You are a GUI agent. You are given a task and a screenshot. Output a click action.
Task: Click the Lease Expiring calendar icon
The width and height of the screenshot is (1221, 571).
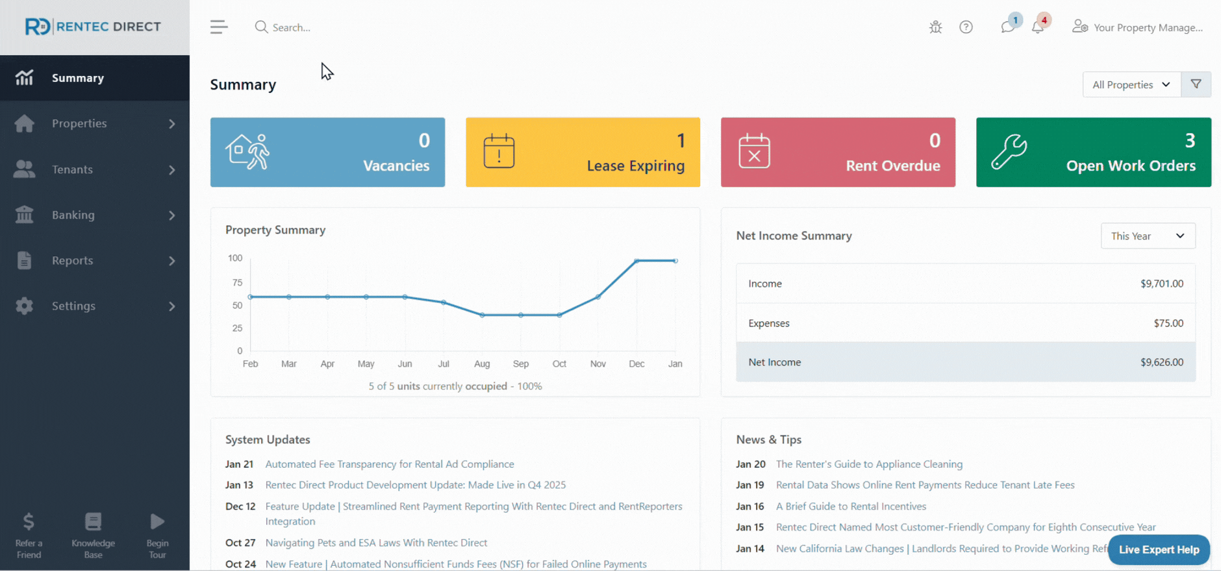499,151
